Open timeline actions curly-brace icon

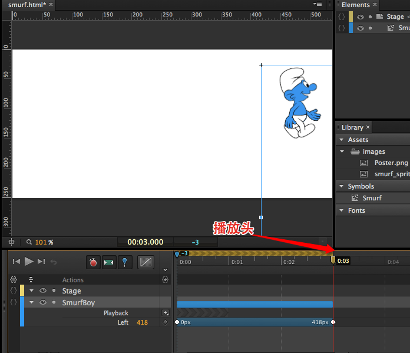tap(14, 280)
